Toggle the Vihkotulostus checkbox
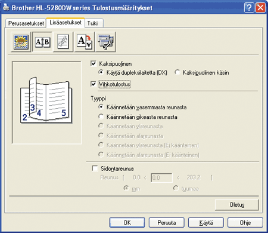The image size is (268, 233). (94, 84)
